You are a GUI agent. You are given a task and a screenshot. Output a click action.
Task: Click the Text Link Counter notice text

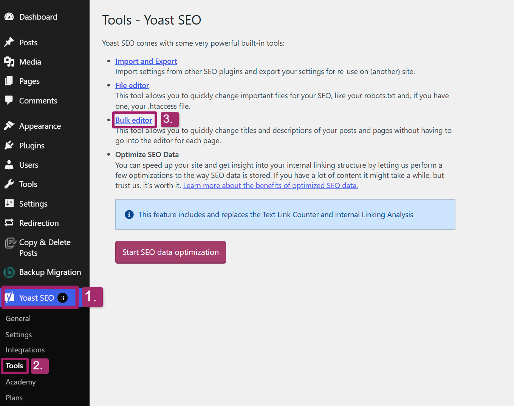(x=276, y=215)
